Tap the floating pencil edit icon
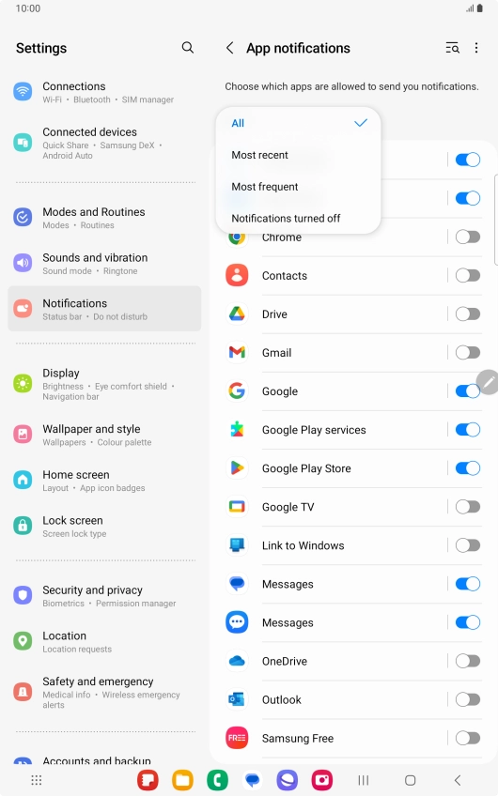 pos(488,382)
